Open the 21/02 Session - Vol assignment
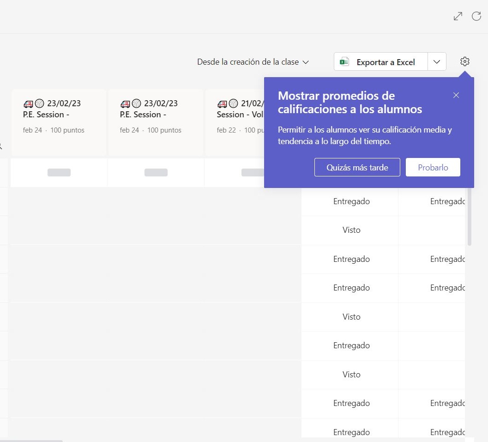488x442 pixels. coord(235,122)
